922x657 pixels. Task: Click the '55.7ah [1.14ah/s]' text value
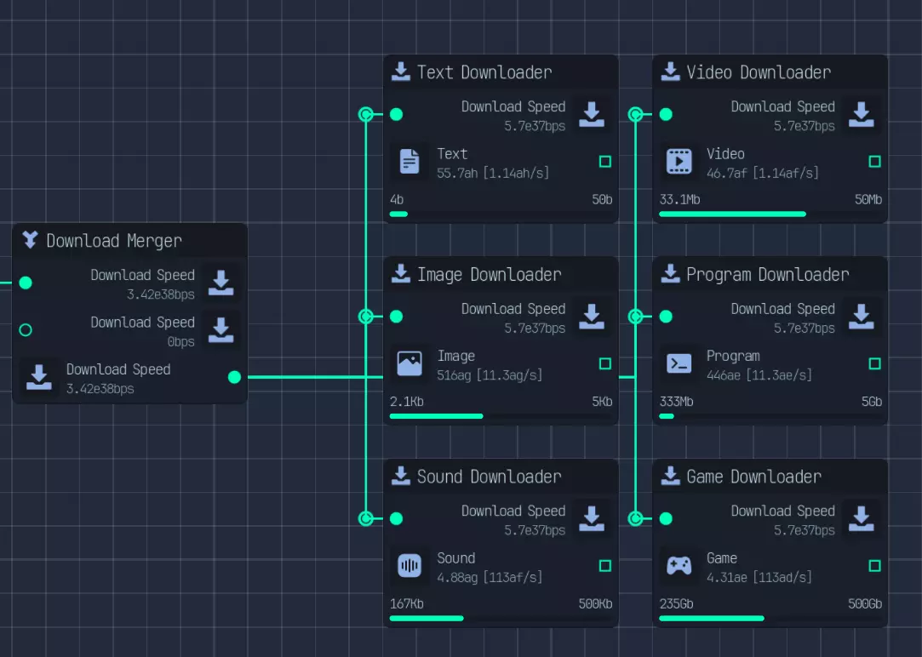[x=493, y=173]
